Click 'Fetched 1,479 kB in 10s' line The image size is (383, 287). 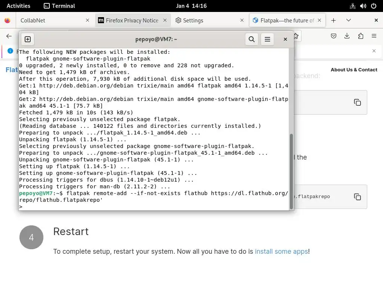coord(76,112)
